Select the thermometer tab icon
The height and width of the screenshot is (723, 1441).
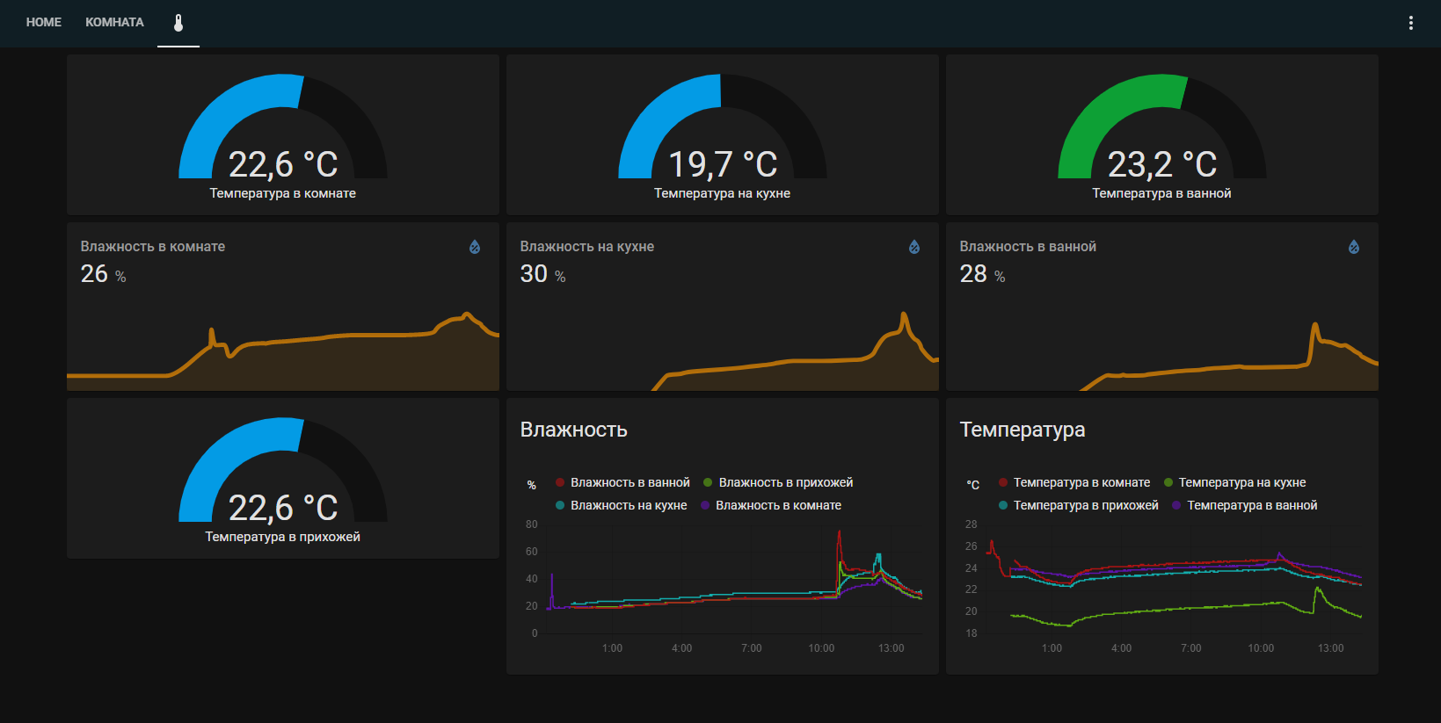(178, 23)
